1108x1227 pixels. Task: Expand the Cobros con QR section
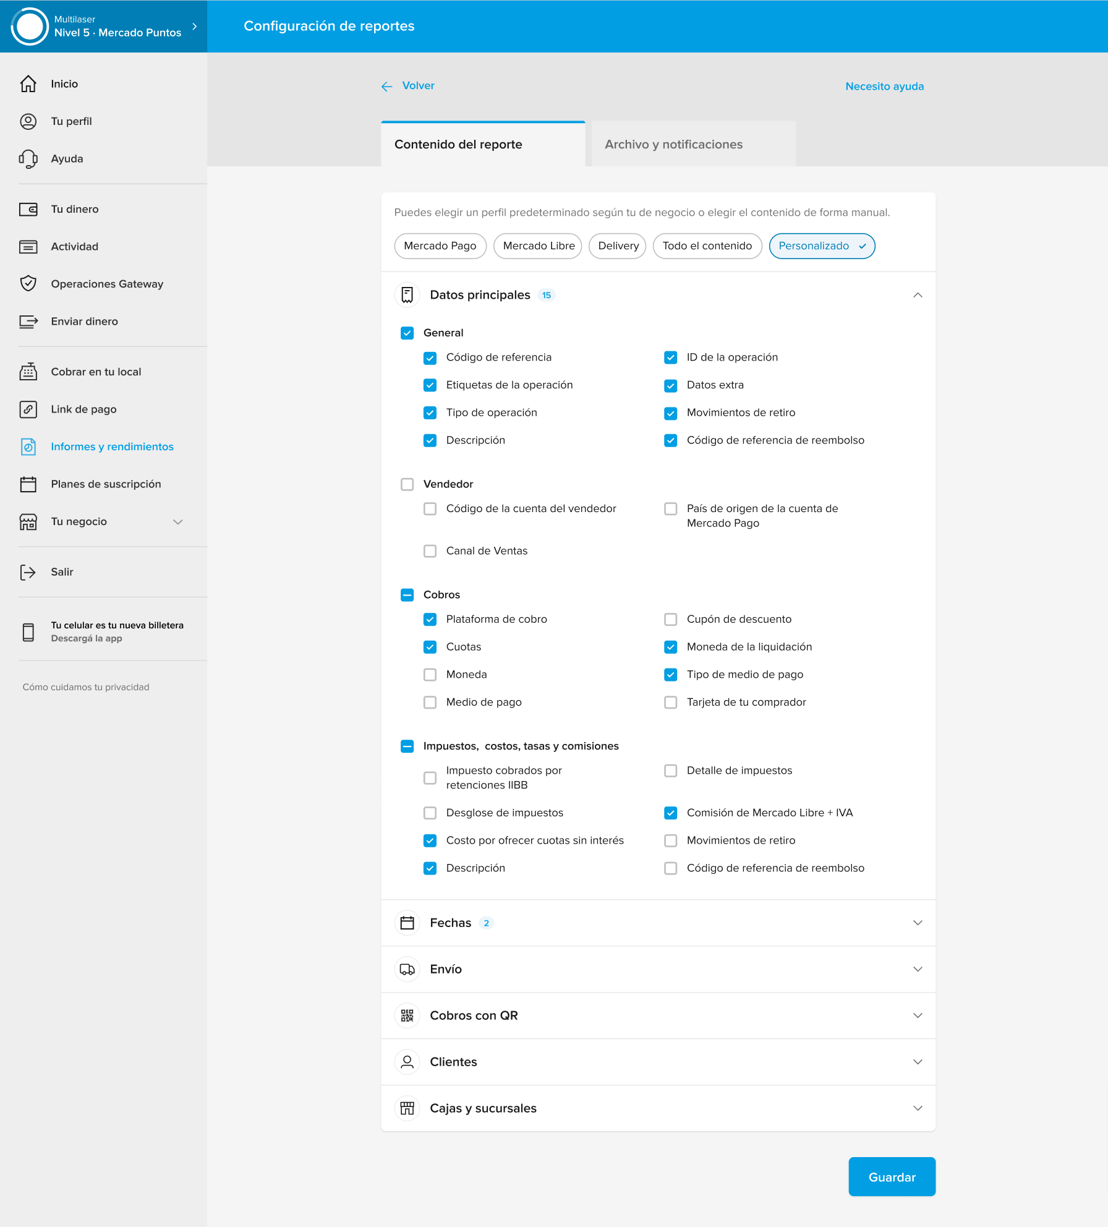point(918,1015)
